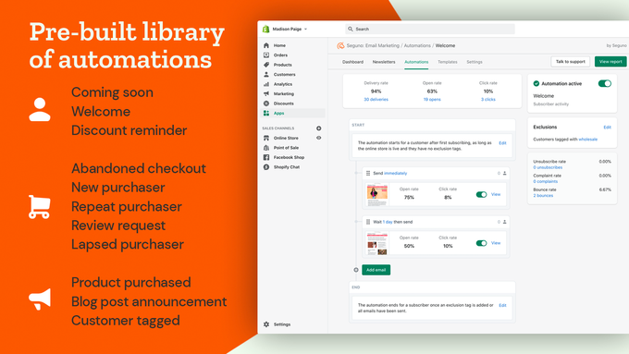Click the Online Store shop icon

click(x=266, y=138)
